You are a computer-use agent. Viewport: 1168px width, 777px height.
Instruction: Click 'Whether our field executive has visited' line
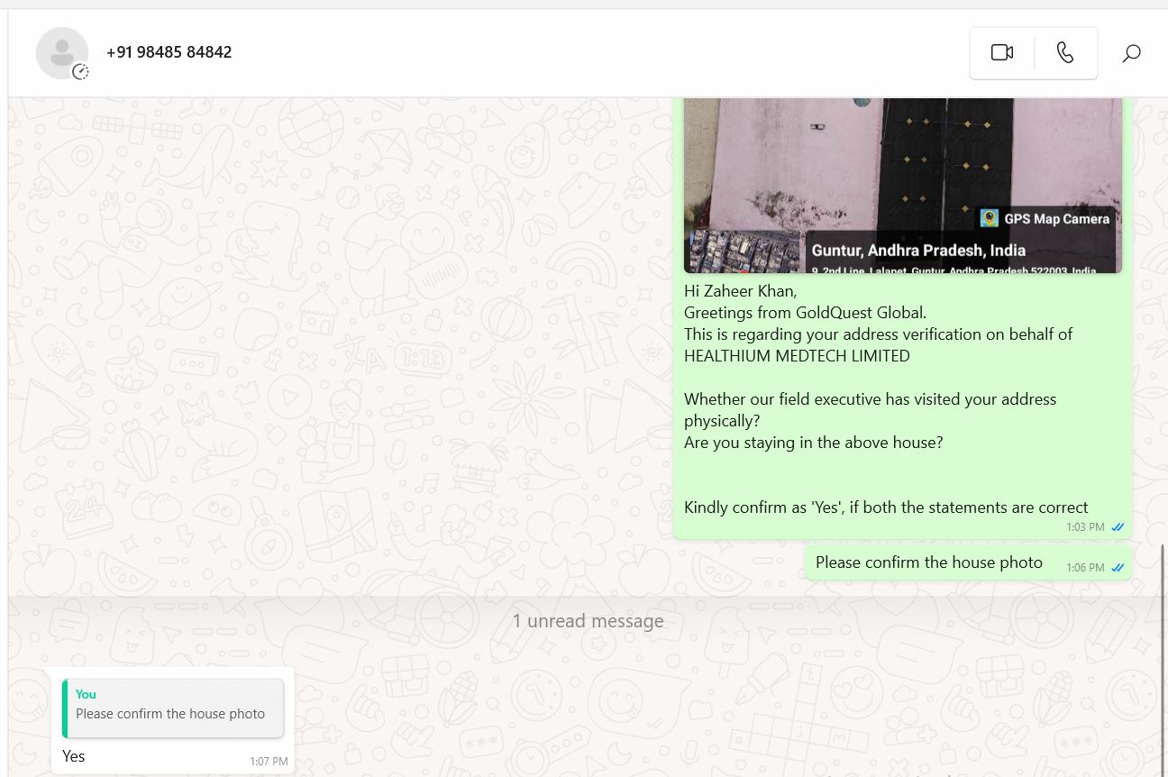(x=870, y=399)
